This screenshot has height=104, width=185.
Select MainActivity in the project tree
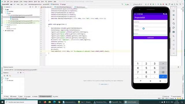[x=15, y=19]
